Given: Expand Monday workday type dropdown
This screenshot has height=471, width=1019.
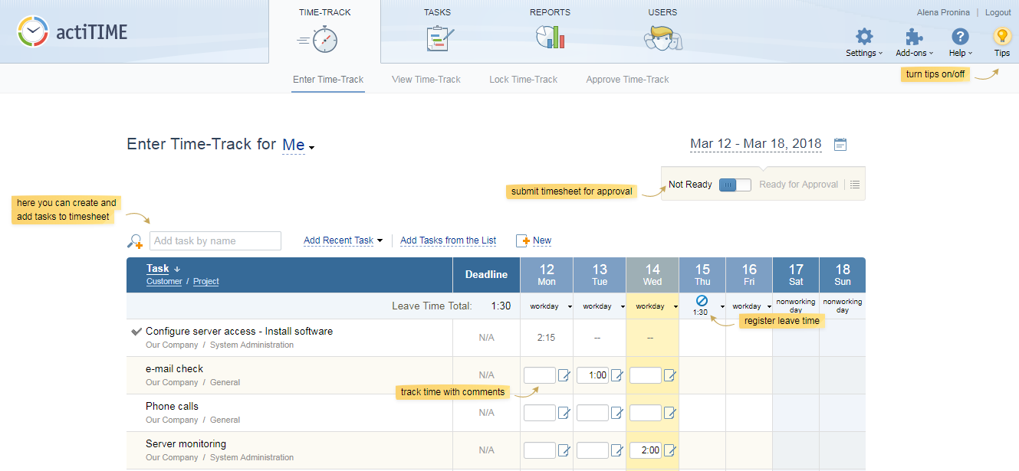Looking at the screenshot, I should tap(570, 306).
